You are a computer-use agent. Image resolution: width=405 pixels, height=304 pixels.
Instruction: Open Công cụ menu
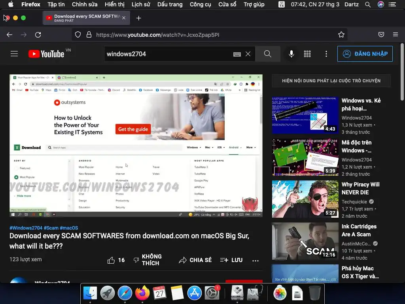pyautogui.click(x=201, y=4)
